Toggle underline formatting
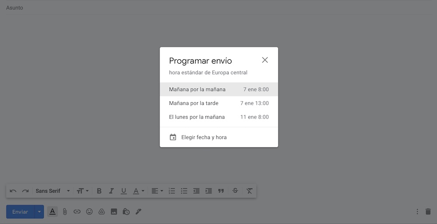 [124, 191]
